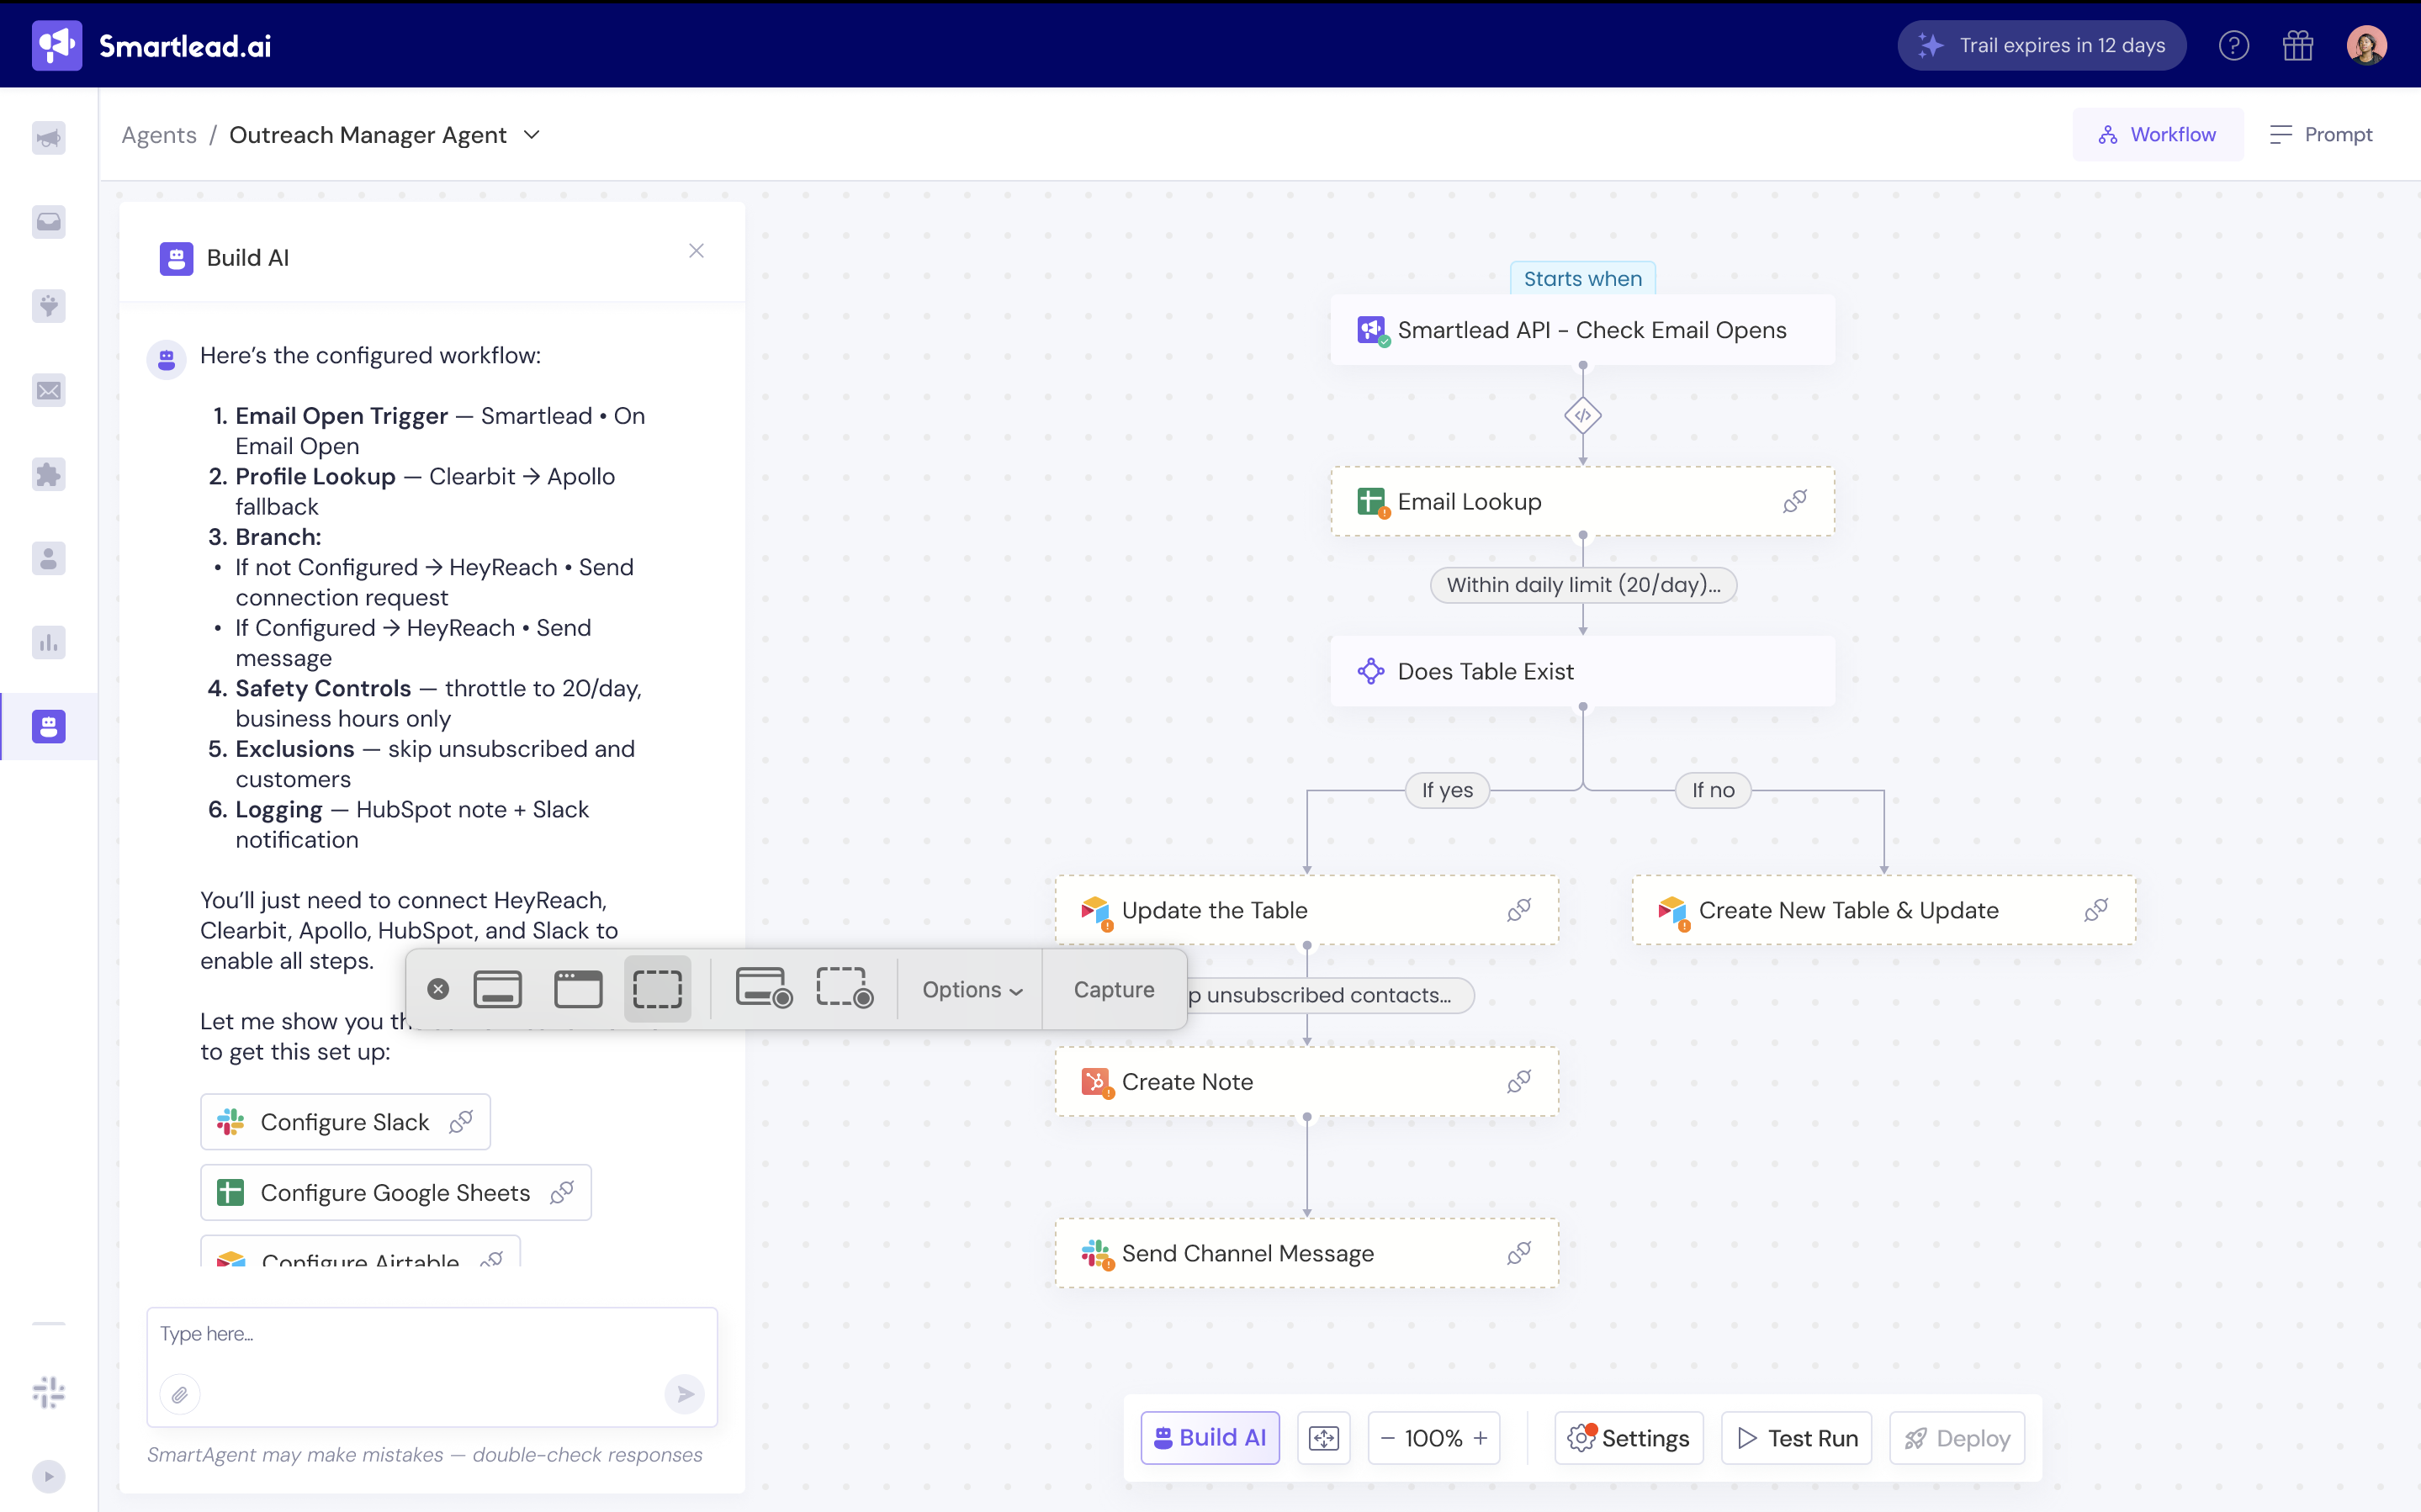Select the agents robot sidebar icon
2421x1512 pixels.
pyautogui.click(x=49, y=726)
